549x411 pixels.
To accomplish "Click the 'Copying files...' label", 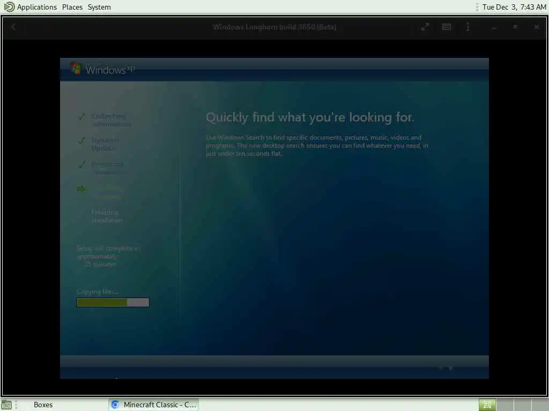I will pos(98,292).
